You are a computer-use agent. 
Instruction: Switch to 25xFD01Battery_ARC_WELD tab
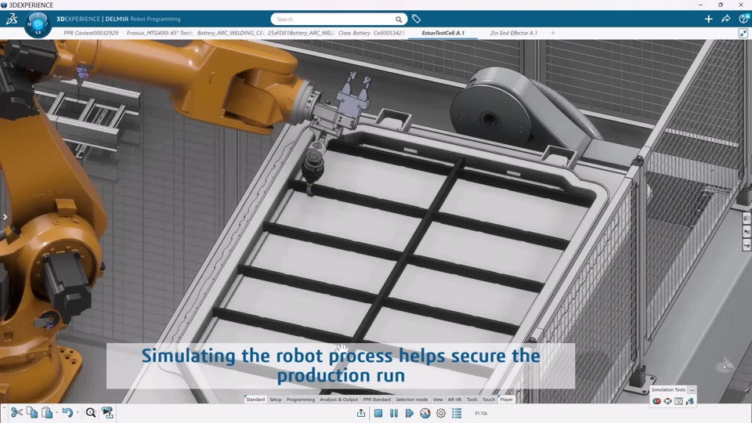(x=301, y=33)
